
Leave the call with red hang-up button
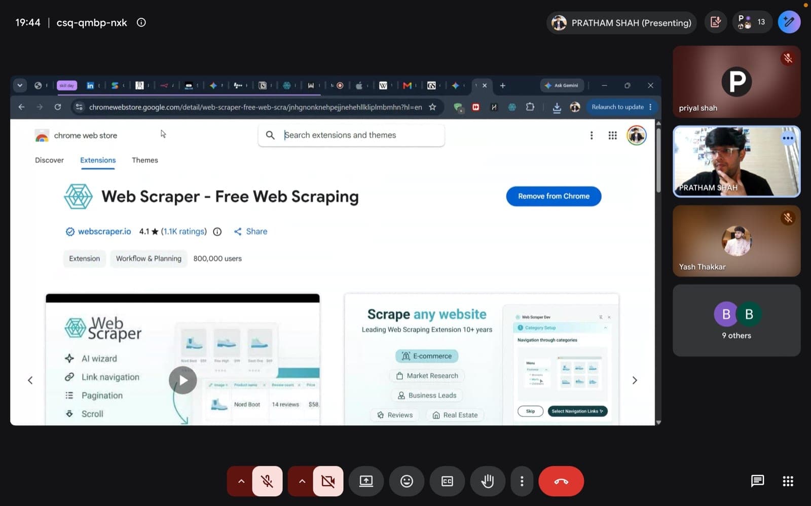tap(561, 481)
